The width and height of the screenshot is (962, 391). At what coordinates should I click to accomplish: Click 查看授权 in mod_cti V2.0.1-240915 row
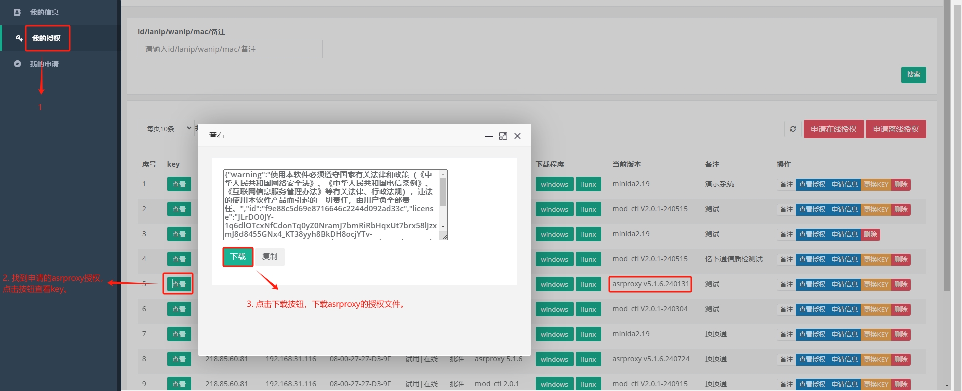[x=812, y=384]
